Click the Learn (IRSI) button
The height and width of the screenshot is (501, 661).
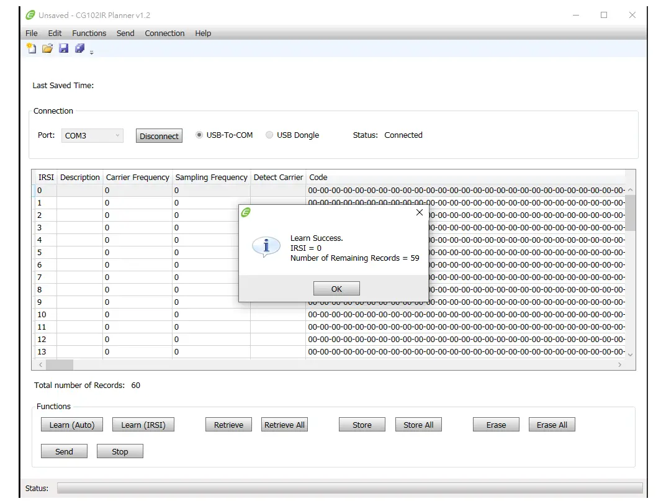click(x=143, y=425)
